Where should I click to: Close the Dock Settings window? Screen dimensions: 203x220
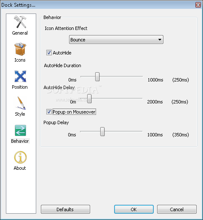198,5
